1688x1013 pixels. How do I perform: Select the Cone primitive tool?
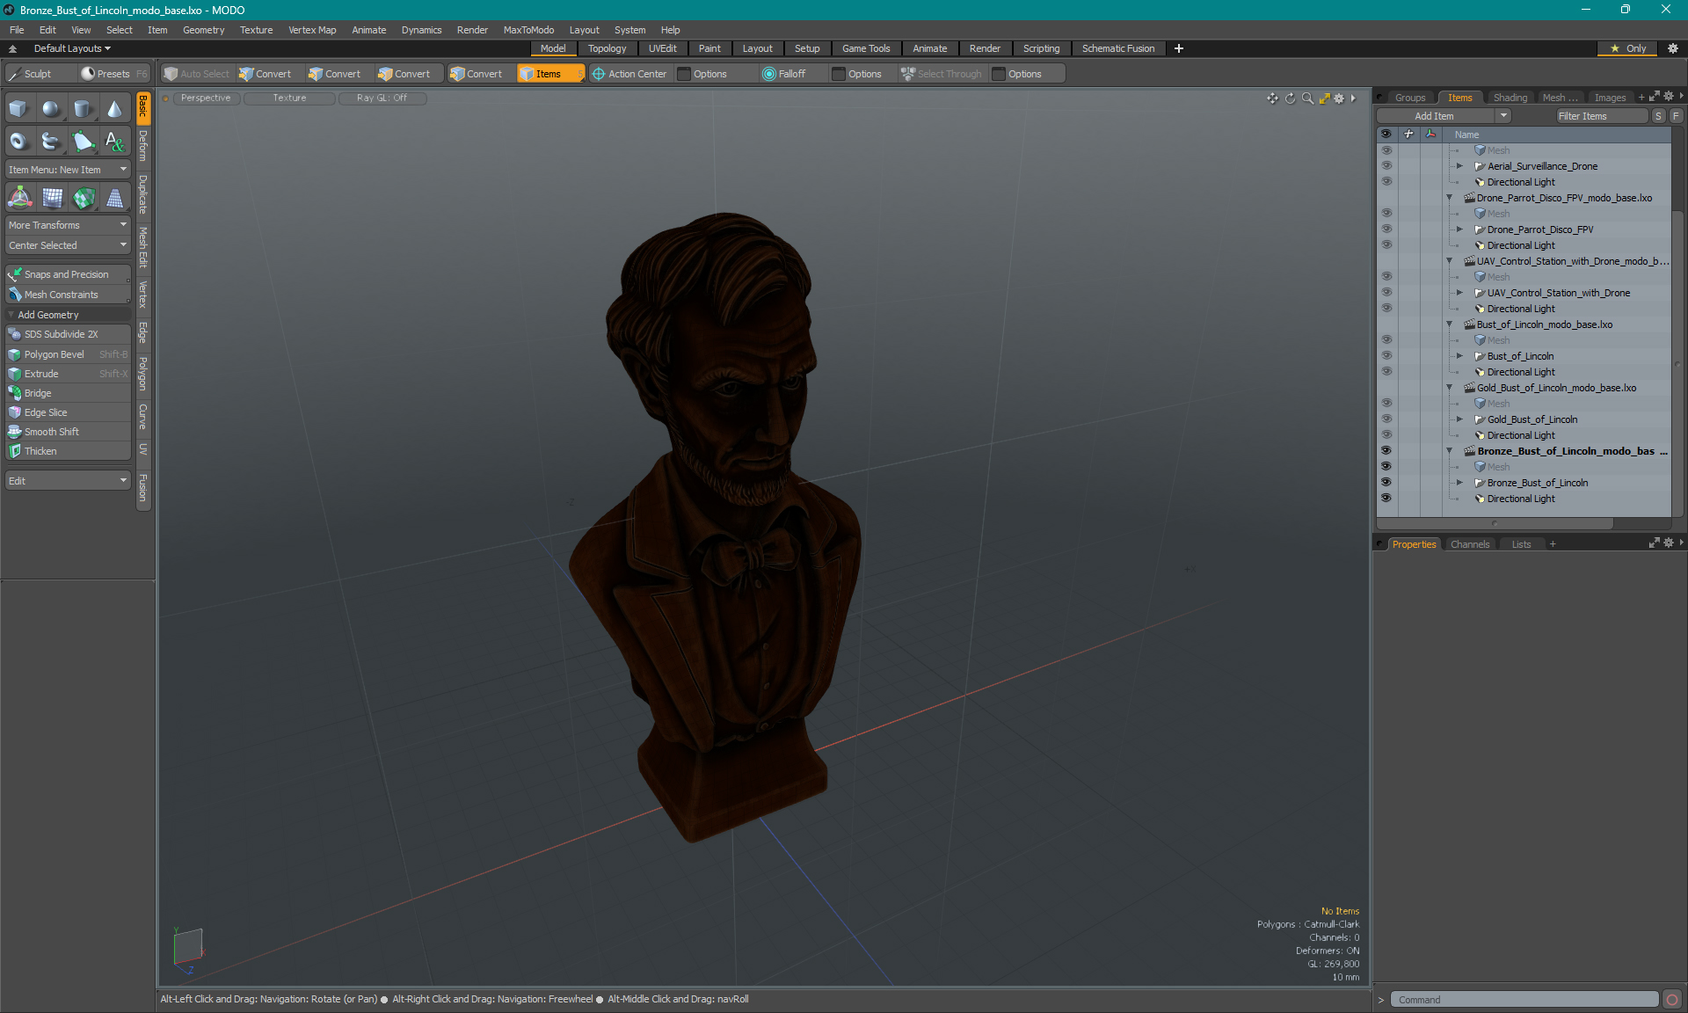tap(114, 109)
